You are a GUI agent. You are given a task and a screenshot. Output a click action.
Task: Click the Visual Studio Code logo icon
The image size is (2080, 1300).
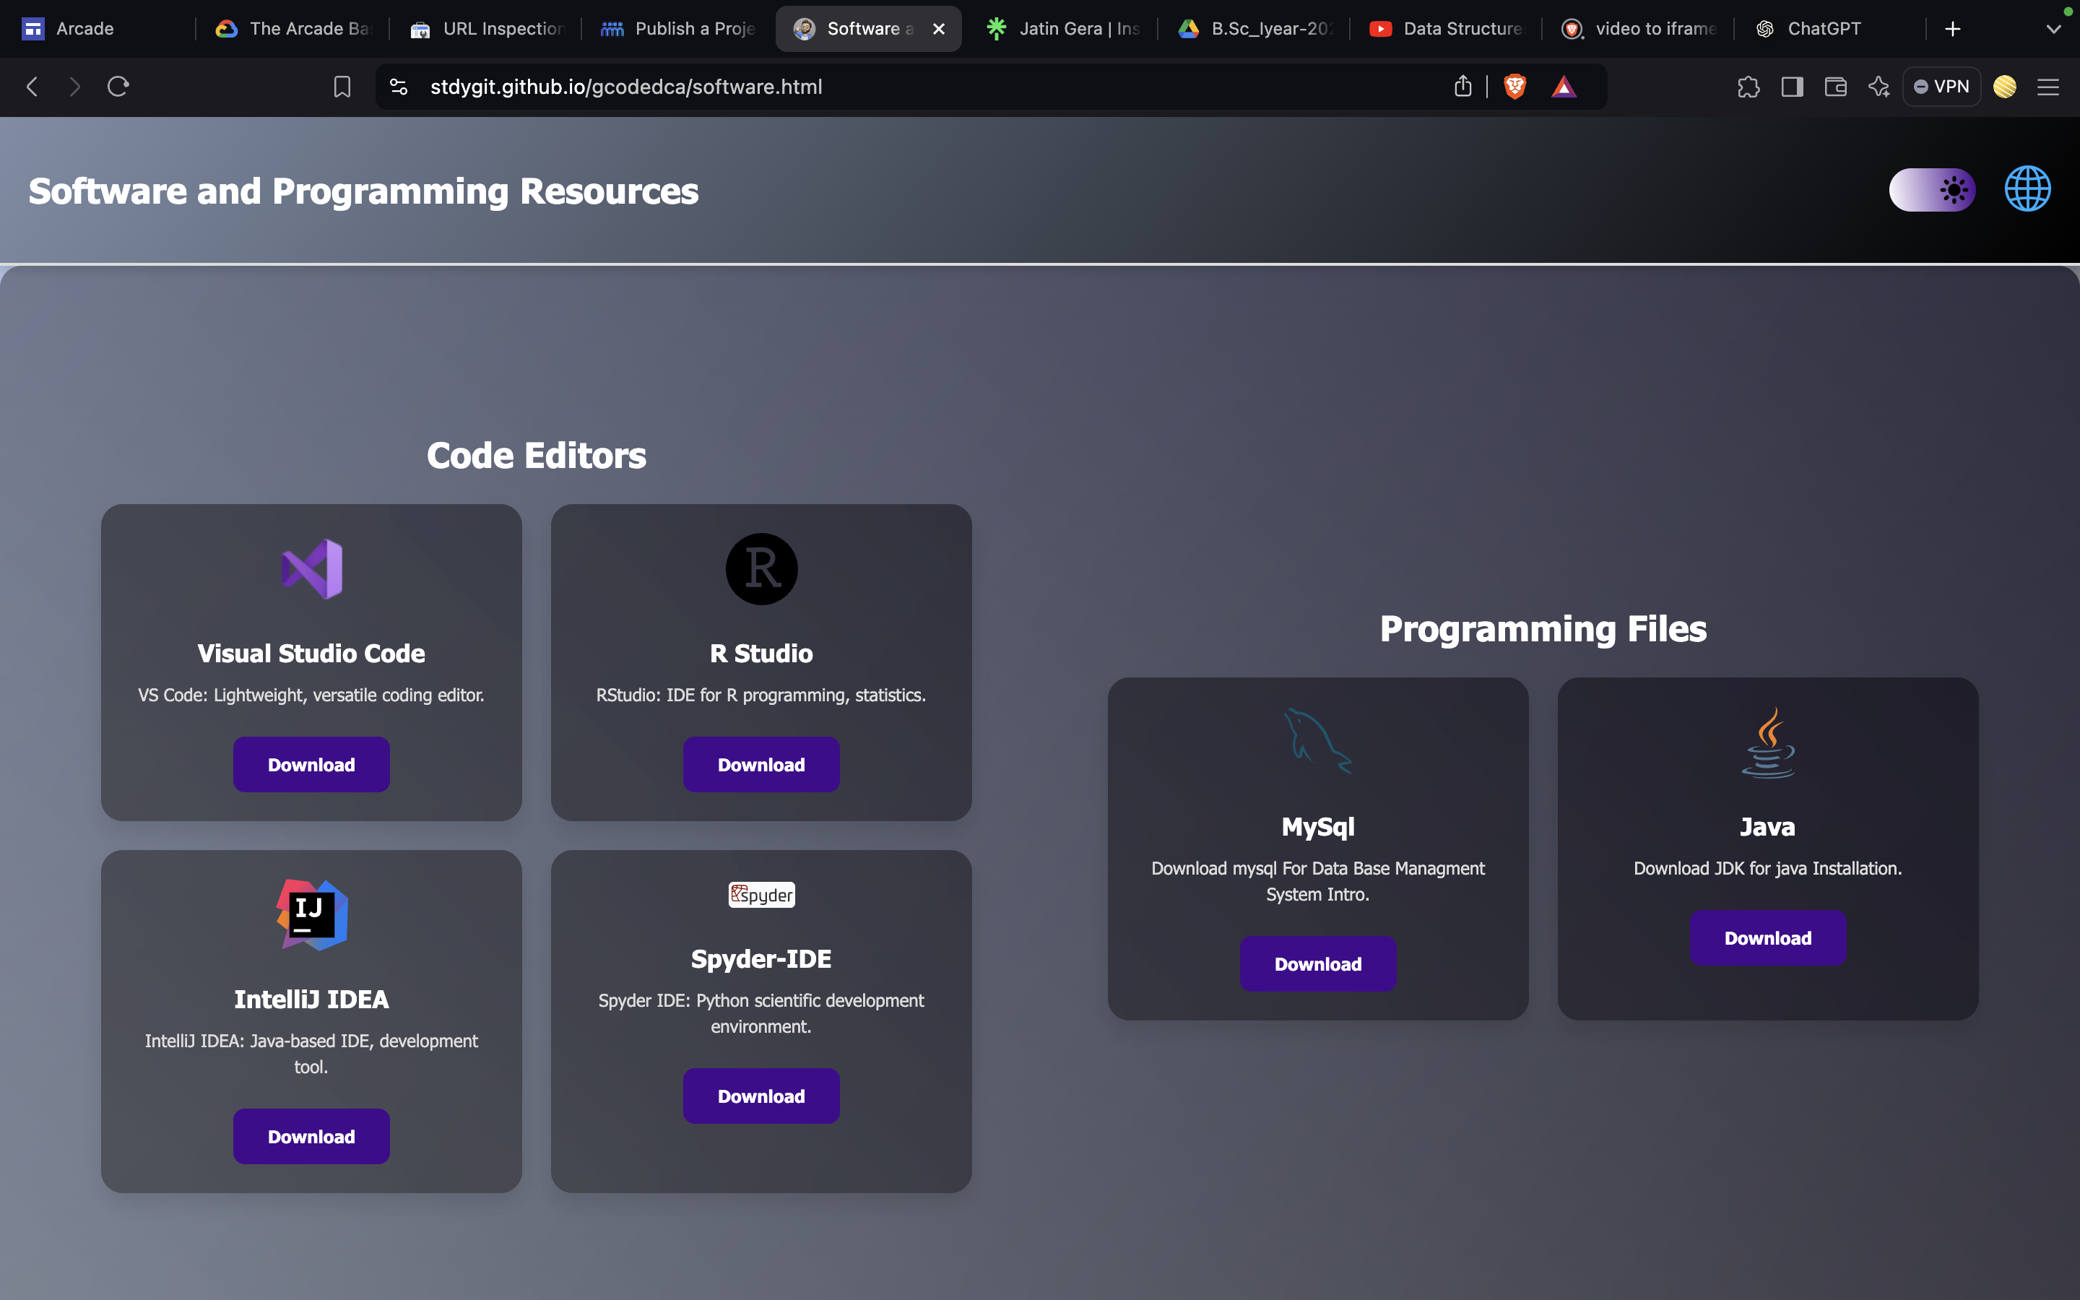click(312, 569)
